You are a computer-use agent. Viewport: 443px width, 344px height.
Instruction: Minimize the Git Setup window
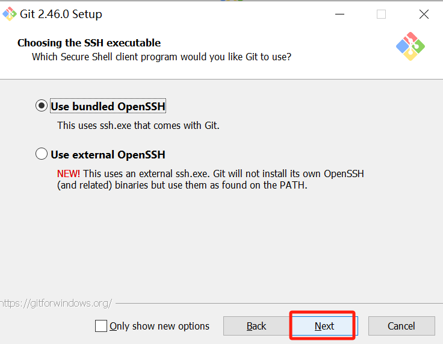pyautogui.click(x=339, y=14)
